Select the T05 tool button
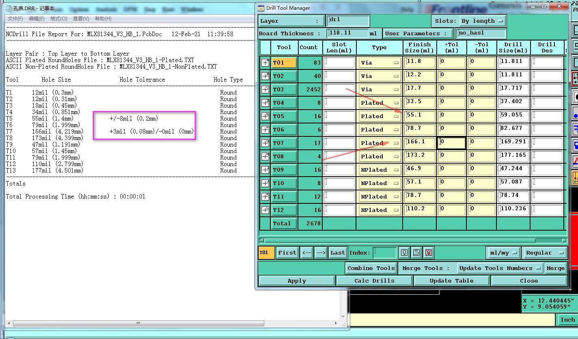The width and height of the screenshot is (578, 339). click(284, 116)
